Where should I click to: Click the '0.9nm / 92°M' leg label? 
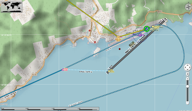(86, 72)
